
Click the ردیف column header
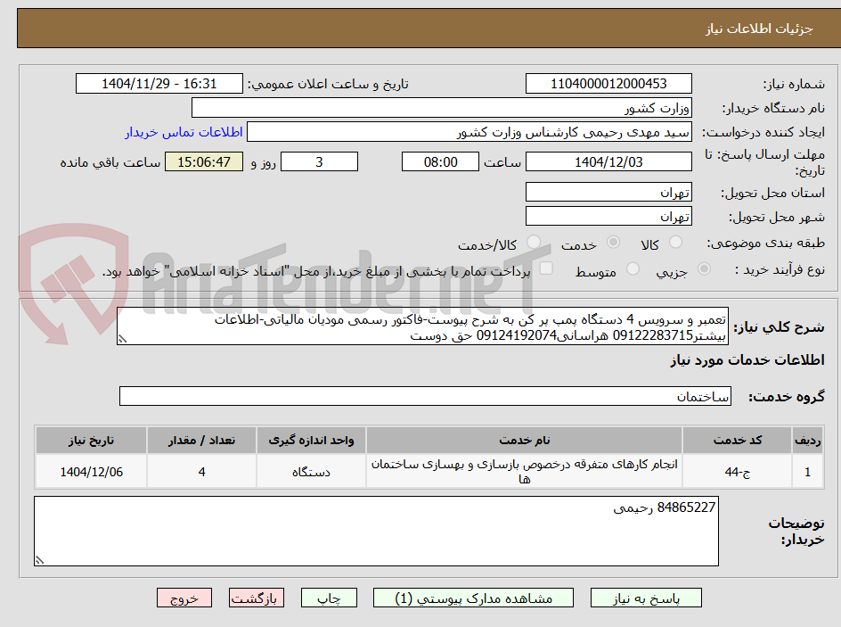(x=807, y=441)
